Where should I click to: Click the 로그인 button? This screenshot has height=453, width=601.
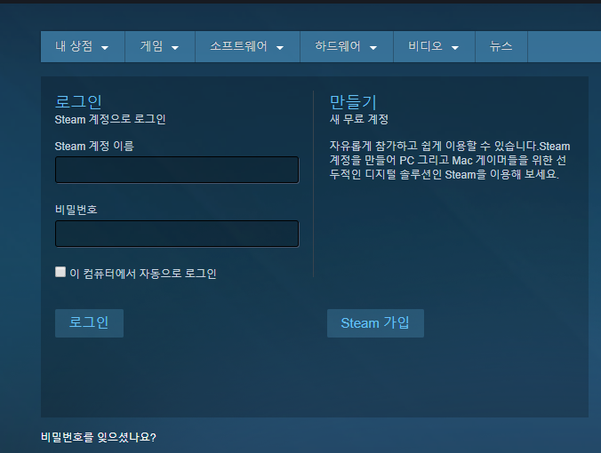pos(89,323)
